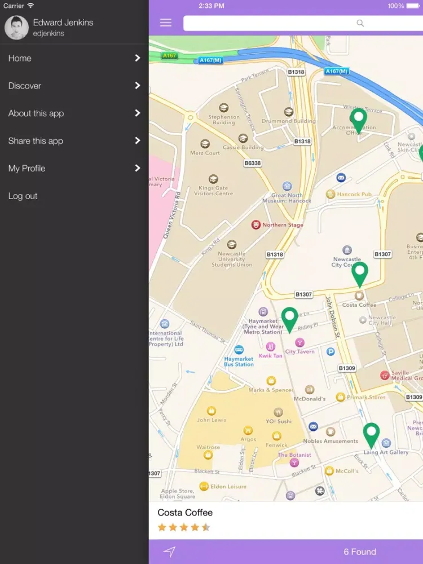This screenshot has width=423, height=564.
Task: Focus the search input field
Action: click(x=303, y=23)
